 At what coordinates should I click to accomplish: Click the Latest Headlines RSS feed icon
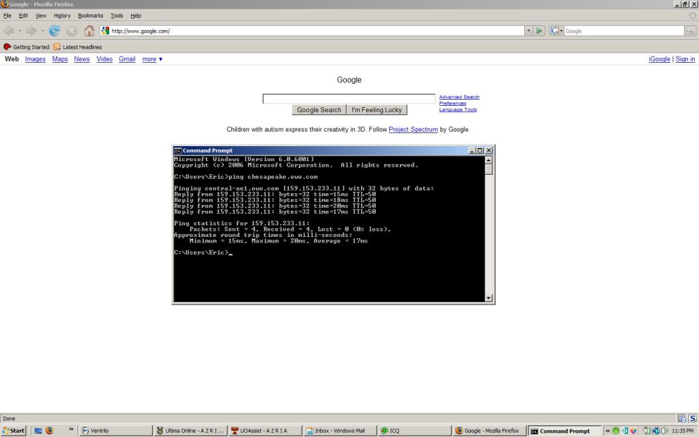[57, 47]
